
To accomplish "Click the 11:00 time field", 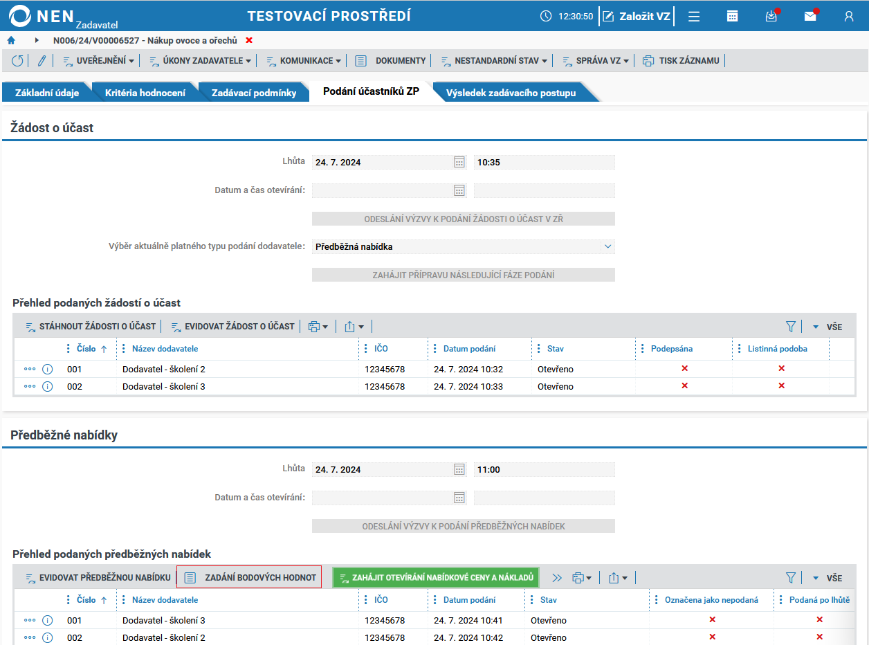I will click(x=544, y=469).
